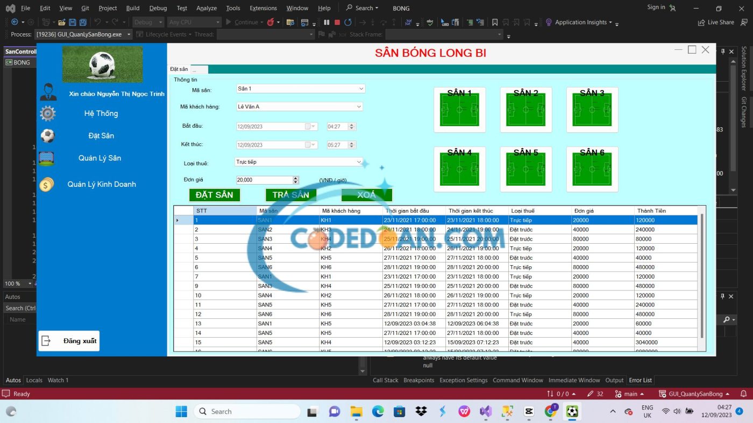Click the user avatar icon in sidebar
This screenshot has width=753, height=423.
pyautogui.click(x=48, y=92)
